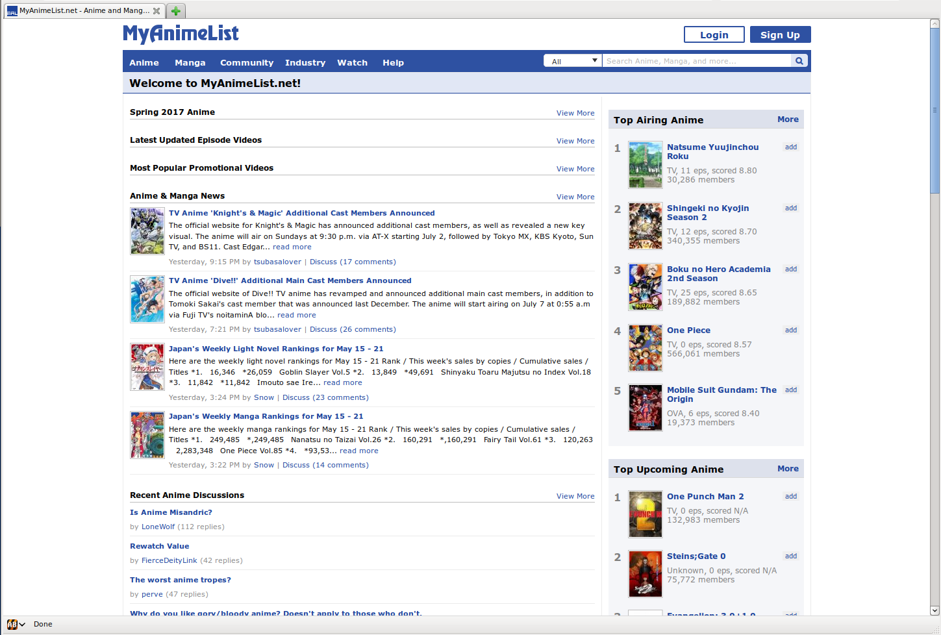Click the Knight's & Magic news thumbnail
Screen dimensions: 941x635
[147, 231]
